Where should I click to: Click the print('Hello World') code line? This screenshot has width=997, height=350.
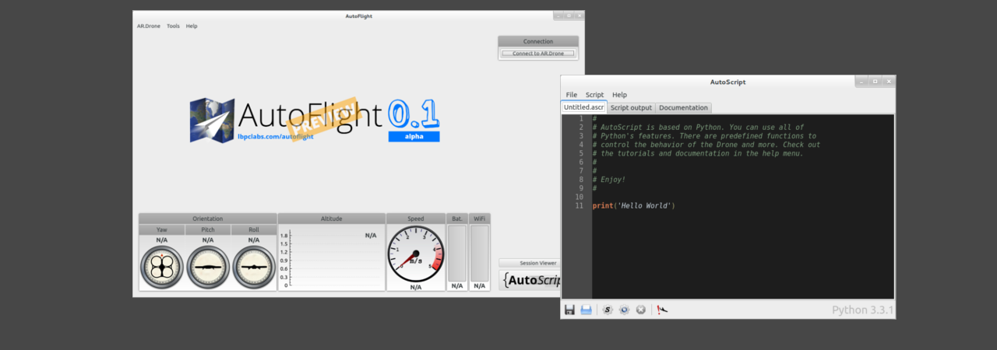pyautogui.click(x=633, y=205)
